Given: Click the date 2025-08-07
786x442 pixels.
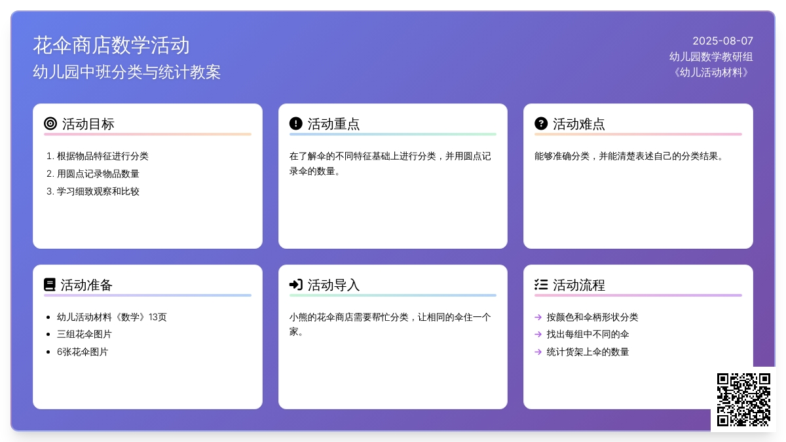Looking at the screenshot, I should tap(723, 41).
